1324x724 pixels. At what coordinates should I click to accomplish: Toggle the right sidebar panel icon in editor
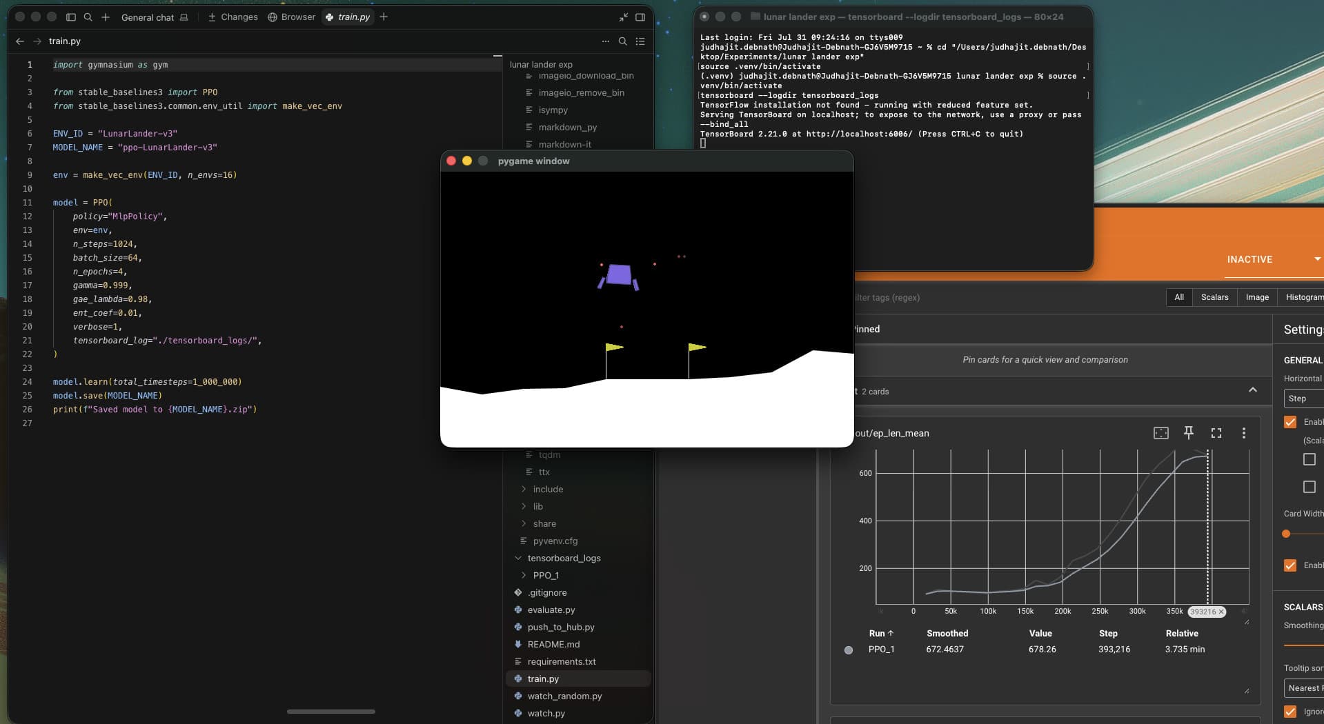[x=640, y=17]
